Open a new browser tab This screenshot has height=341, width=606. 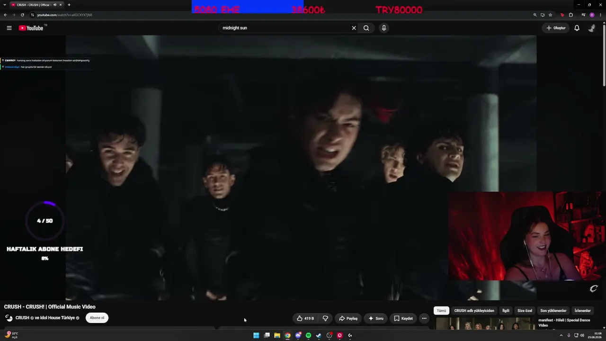pyautogui.click(x=69, y=5)
